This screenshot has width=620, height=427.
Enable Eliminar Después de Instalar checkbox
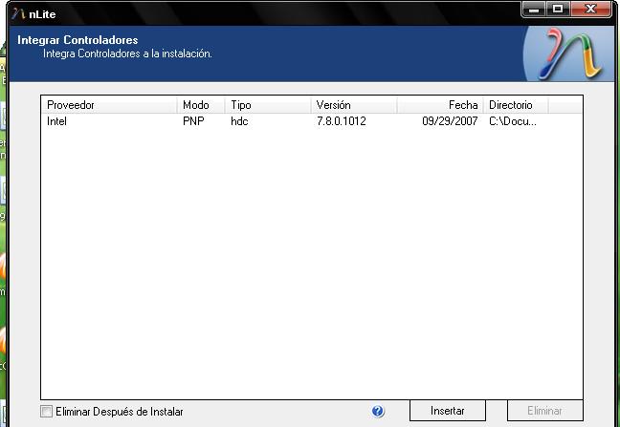pyautogui.click(x=46, y=411)
